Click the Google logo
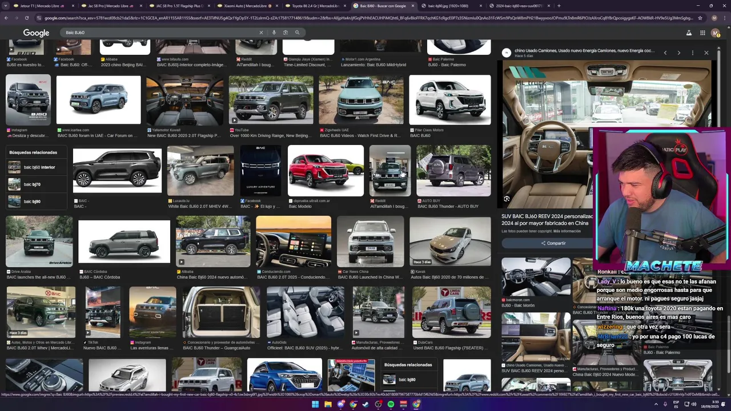The height and width of the screenshot is (411, 731). click(x=36, y=33)
